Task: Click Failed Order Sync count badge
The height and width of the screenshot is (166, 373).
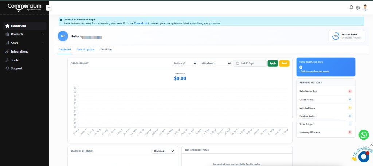Action: (x=350, y=91)
